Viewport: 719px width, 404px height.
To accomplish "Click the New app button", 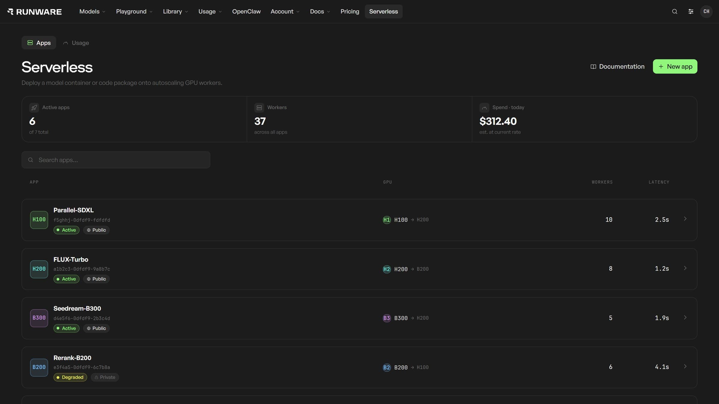I will point(675,66).
